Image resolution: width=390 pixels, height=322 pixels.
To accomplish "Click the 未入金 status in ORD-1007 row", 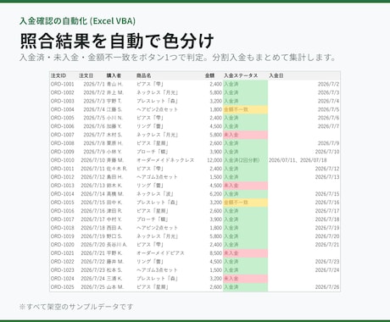I will coord(245,135).
